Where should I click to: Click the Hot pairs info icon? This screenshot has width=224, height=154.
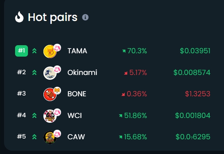tap(85, 17)
